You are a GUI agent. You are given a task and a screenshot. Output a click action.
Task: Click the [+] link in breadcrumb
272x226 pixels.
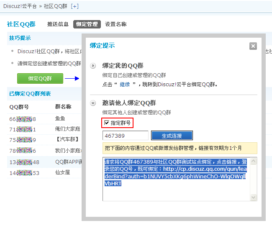coord(75,6)
